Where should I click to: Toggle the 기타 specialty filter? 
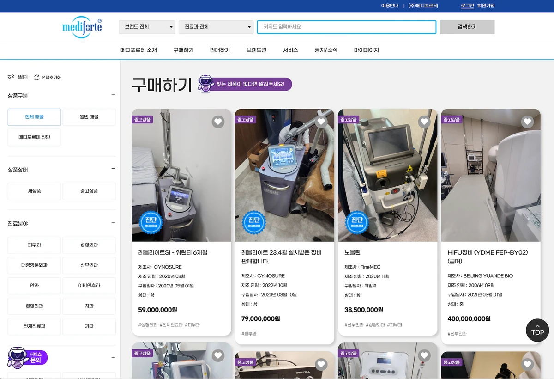pyautogui.click(x=89, y=326)
